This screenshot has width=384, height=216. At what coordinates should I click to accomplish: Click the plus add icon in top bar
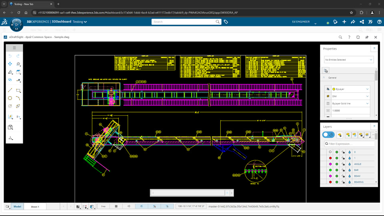point(344,22)
